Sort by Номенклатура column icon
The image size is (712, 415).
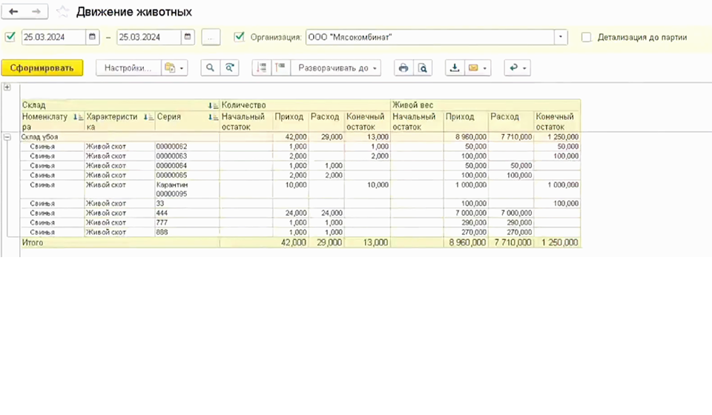tap(78, 117)
